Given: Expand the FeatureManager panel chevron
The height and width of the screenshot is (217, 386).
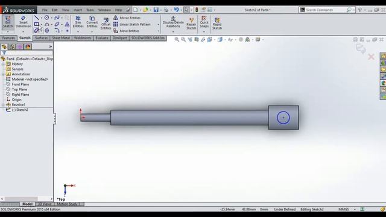Looking at the screenshot, I should (x=51, y=46).
